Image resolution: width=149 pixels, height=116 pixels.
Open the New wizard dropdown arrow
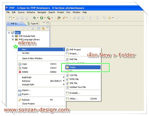click(x=14, y=18)
